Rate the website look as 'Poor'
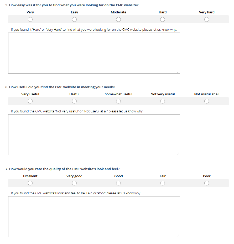Viewport: 234px width, 244px height. pyautogui.click(x=207, y=183)
